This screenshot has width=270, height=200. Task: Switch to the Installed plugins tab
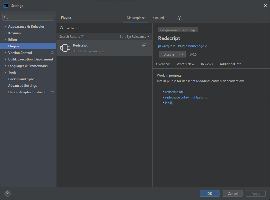158,18
